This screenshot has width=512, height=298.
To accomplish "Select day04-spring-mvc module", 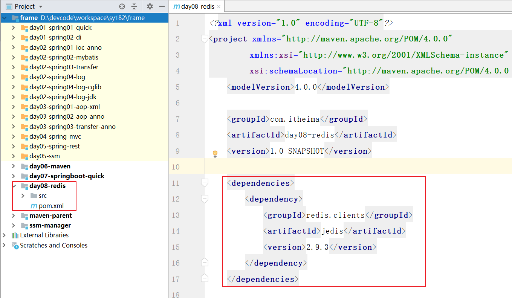I will [55, 136].
